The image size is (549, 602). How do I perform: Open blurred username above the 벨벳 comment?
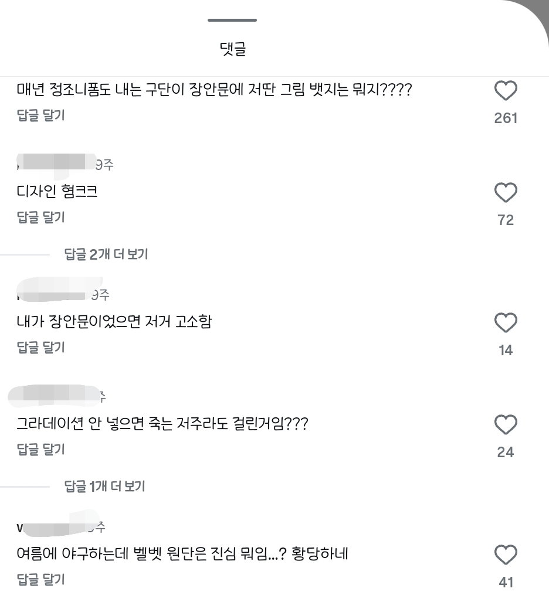[x=54, y=525]
